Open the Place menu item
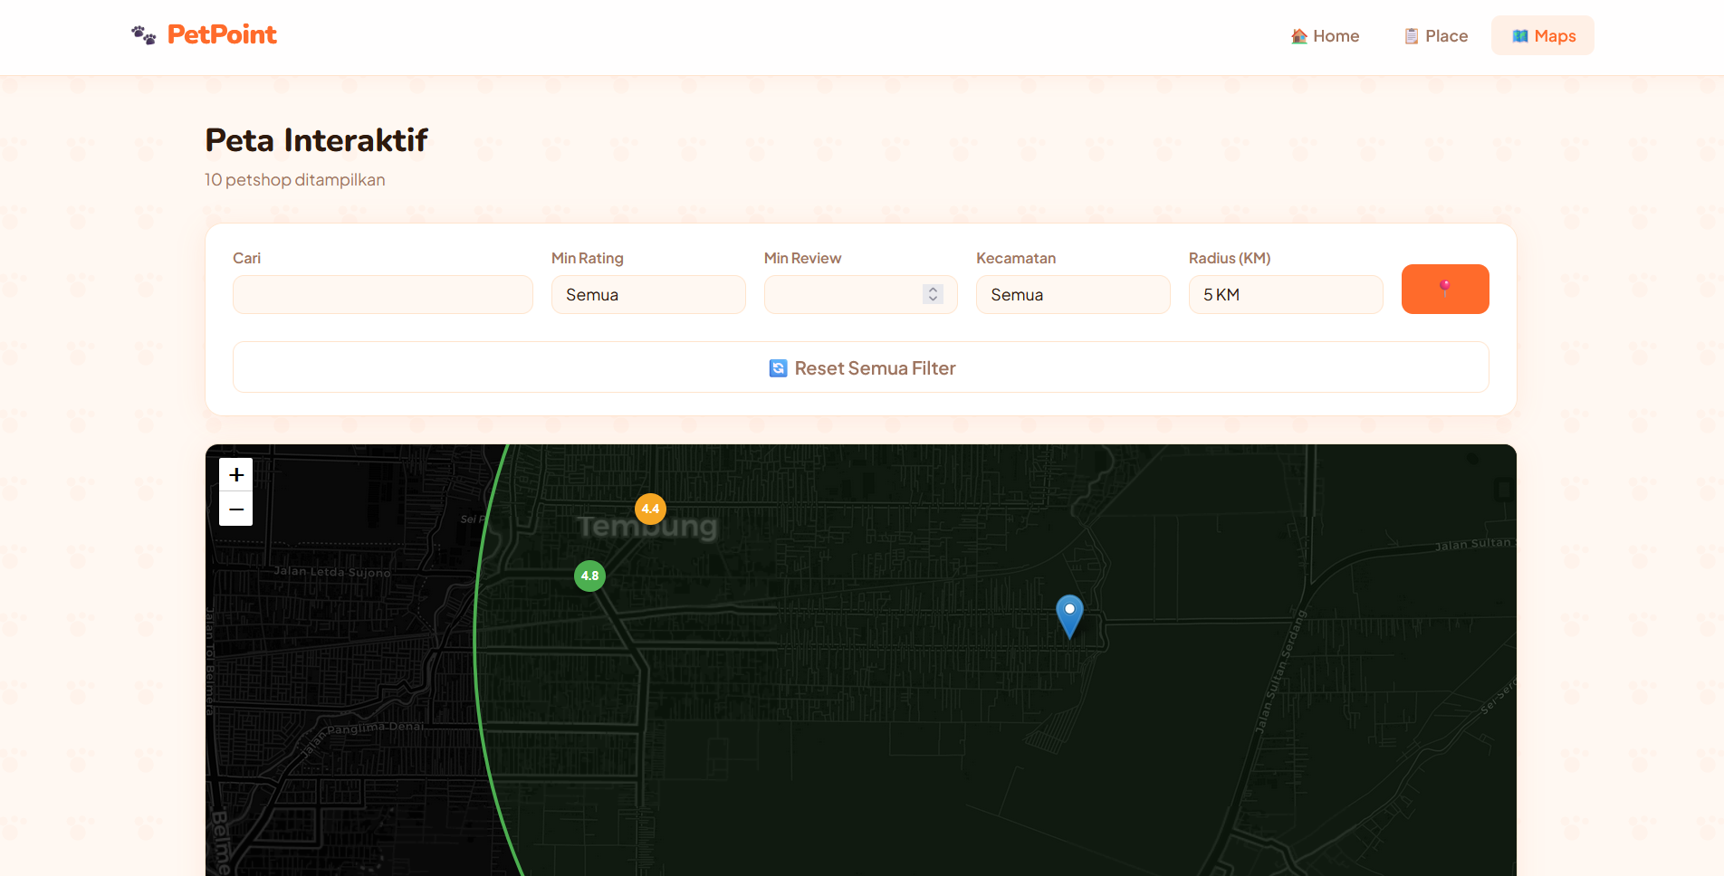 point(1435,36)
